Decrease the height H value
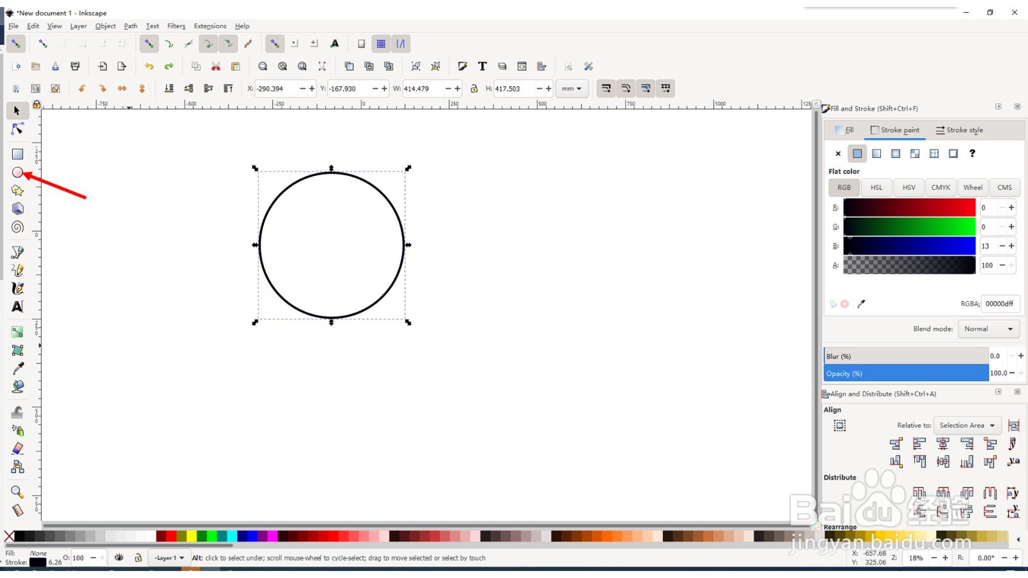1028x578 pixels. click(540, 89)
